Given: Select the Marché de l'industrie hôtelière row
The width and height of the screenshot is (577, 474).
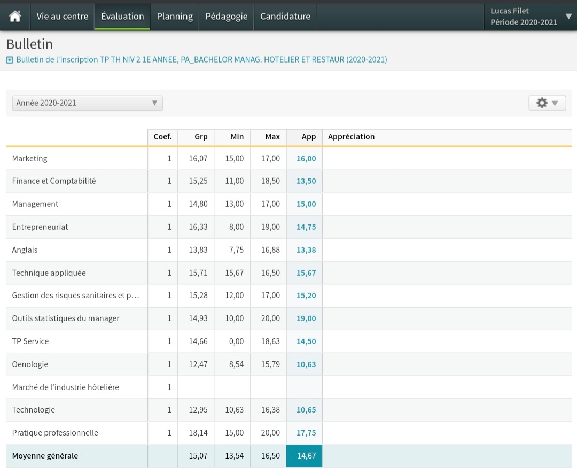Looking at the screenshot, I should (x=66, y=387).
